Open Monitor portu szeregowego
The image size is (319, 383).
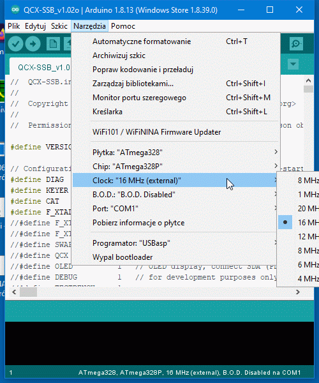[176, 98]
